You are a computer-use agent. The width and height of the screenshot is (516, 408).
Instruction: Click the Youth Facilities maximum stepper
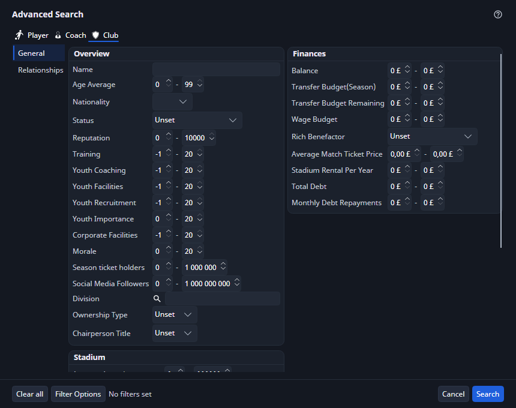coord(193,186)
